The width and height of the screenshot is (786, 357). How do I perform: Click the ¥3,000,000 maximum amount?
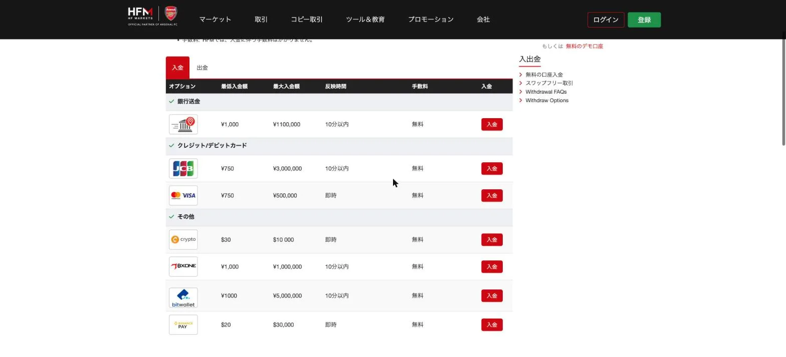point(287,169)
